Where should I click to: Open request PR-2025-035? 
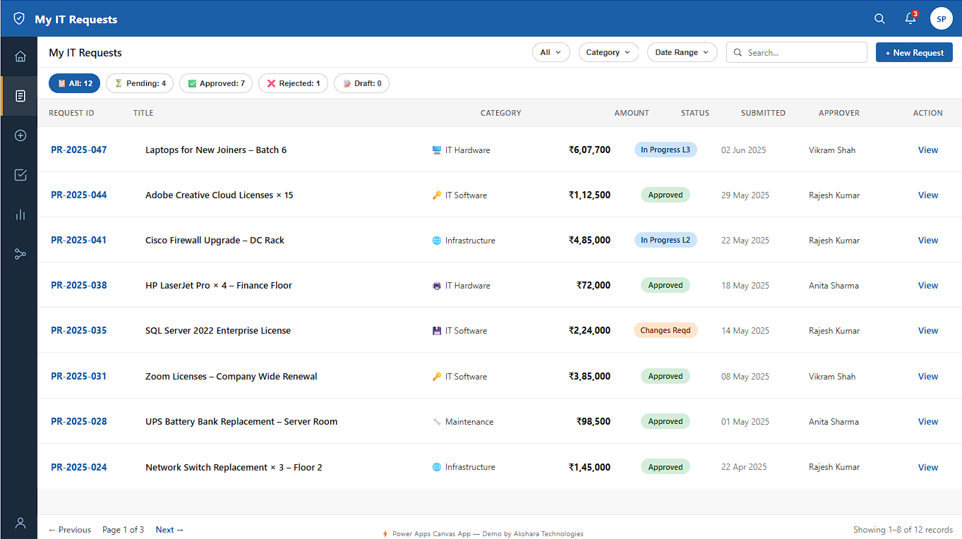point(79,330)
